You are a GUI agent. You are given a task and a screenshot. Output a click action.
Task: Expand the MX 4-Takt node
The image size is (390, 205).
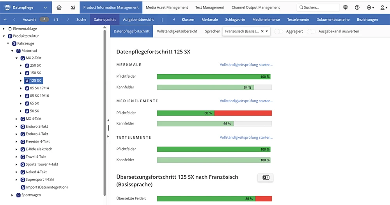(16, 119)
